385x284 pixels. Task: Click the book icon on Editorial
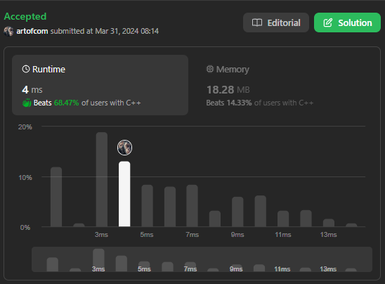pyautogui.click(x=257, y=22)
